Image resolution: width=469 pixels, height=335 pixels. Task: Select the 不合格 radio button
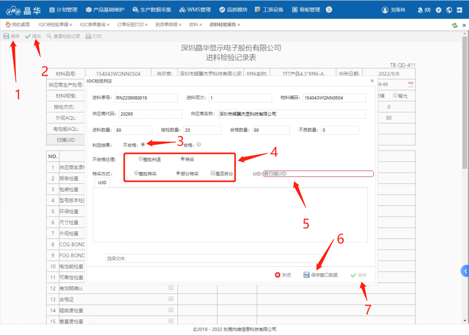pyautogui.click(x=143, y=144)
